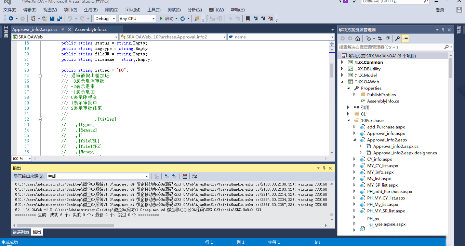This screenshot has width=465, height=246.
Task: Clear all bookmarks icon
Action: click(x=270, y=18)
